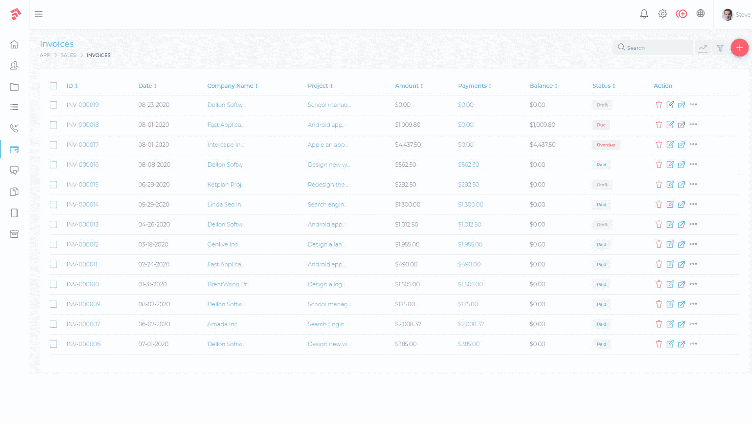
Task: Open the hamburger menu in the header
Action: 38,14
